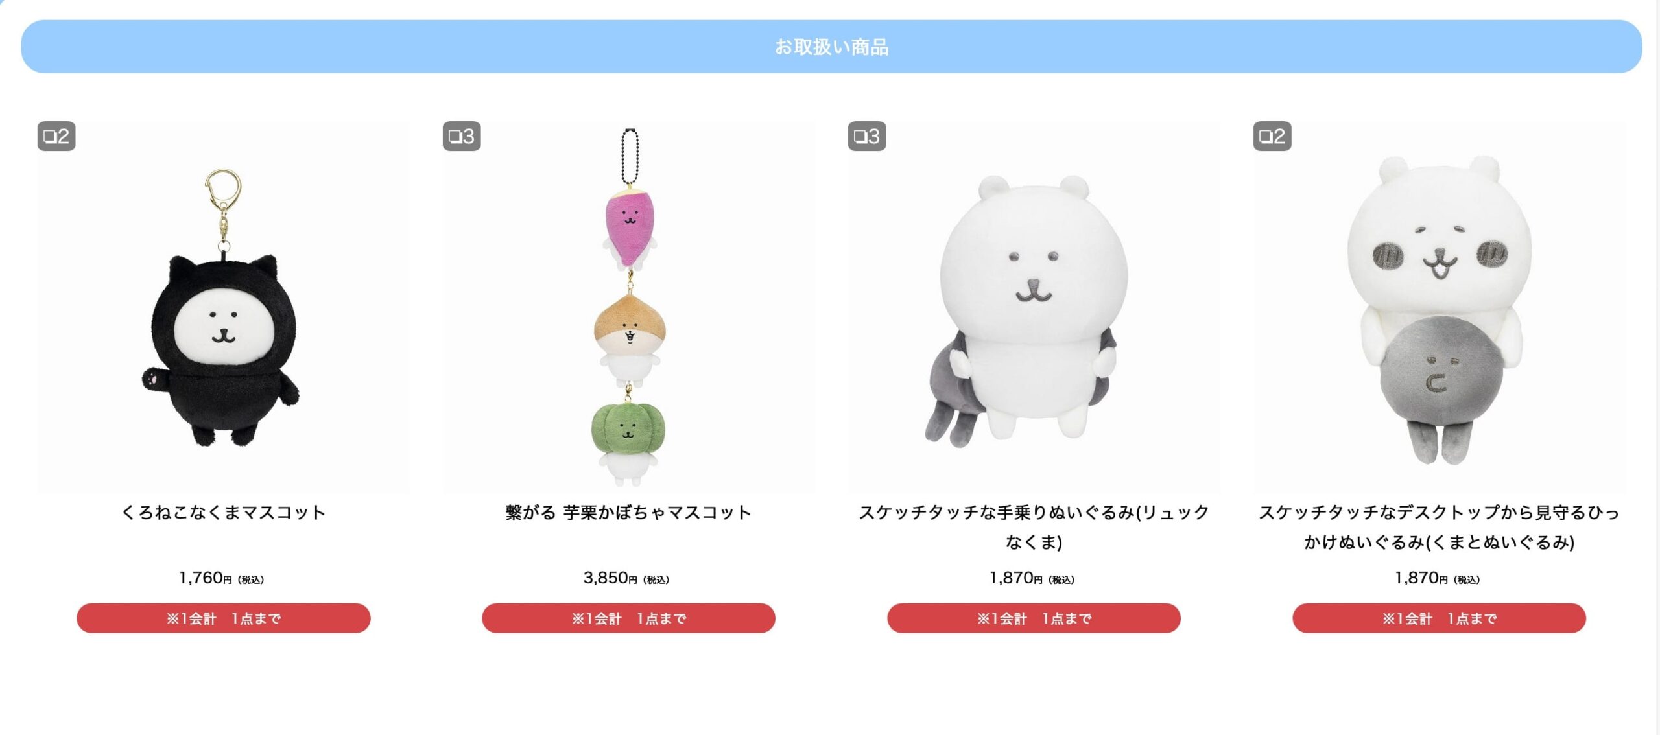
Task: Click the くろねこなくまマスコット product title
Action: pos(223,512)
